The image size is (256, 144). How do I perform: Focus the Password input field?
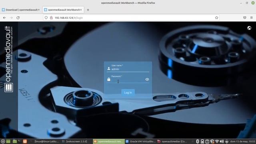tap(128, 80)
